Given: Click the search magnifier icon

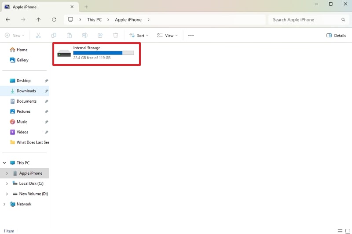Looking at the screenshot, I should coord(343,20).
